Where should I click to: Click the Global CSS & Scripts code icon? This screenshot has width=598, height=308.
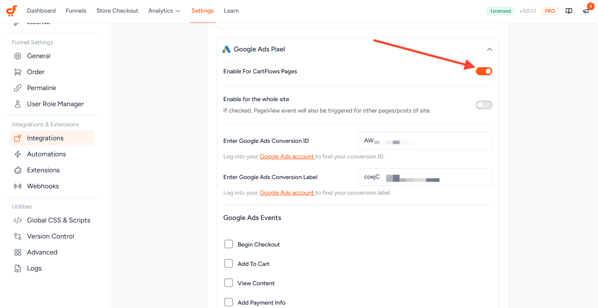[x=18, y=220]
